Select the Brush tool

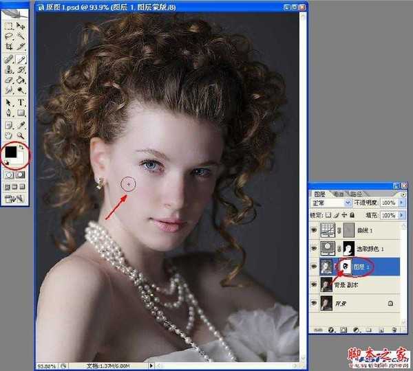tap(21, 59)
